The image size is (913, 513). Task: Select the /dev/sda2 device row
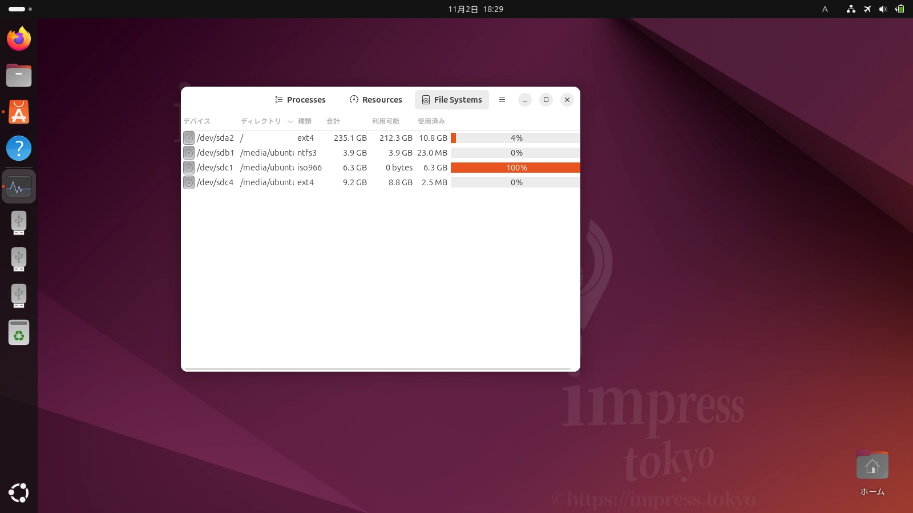click(381, 138)
